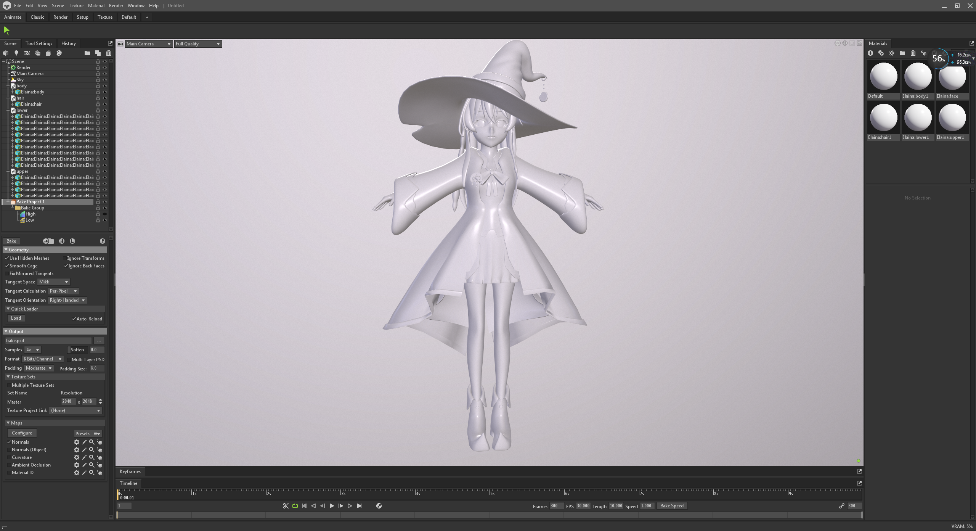Screen dimensions: 976x531
Task: Enable the Fix Mirrored Tangents checkbox
Action: [7, 274]
